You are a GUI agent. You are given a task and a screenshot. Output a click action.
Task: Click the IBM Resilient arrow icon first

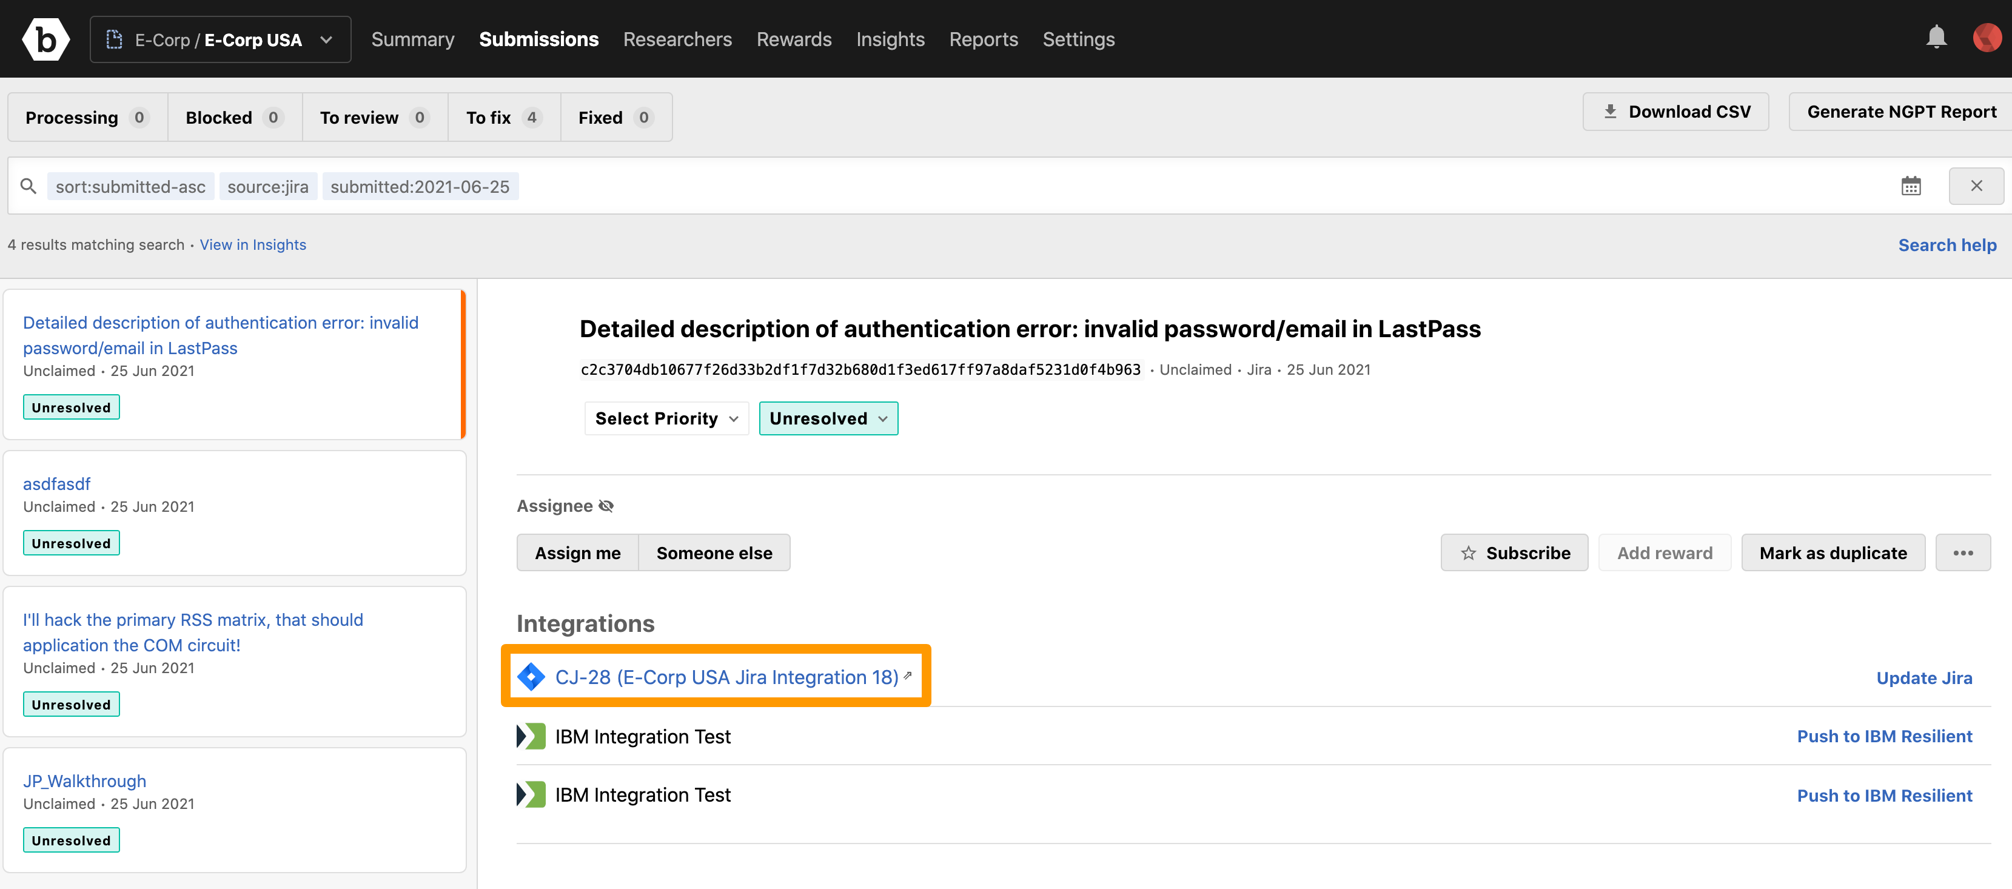(x=531, y=736)
